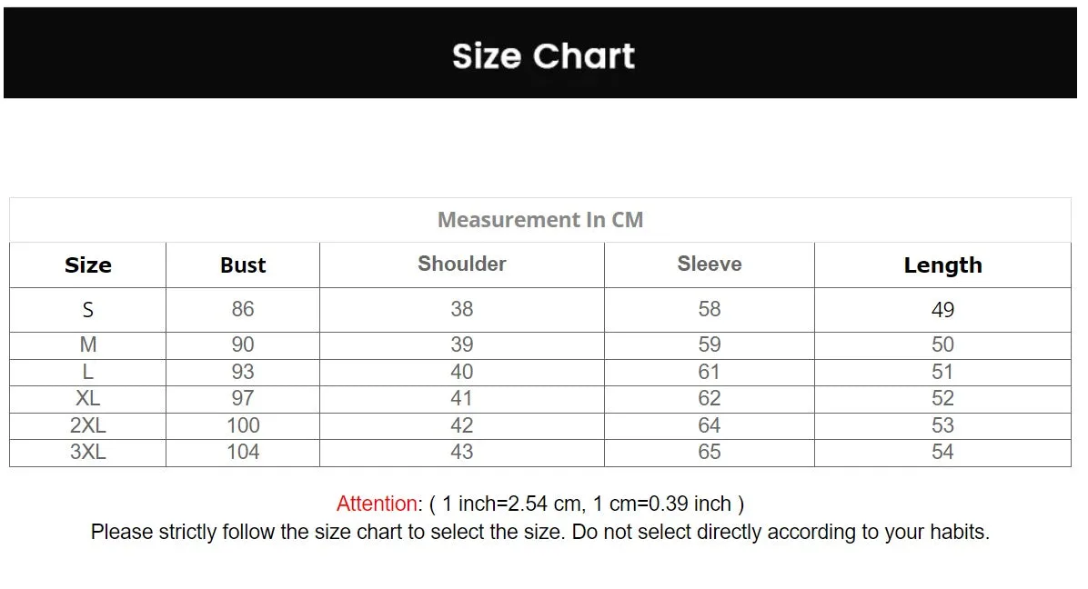
Task: Select the Size column header
Action: [x=88, y=265]
